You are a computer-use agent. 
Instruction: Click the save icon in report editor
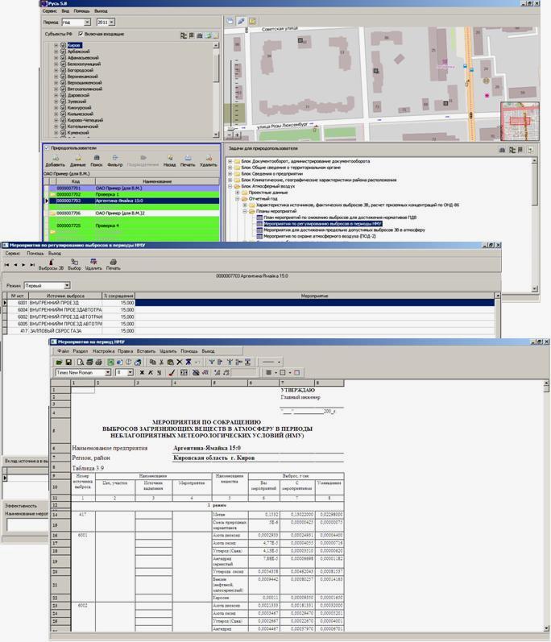69,362
